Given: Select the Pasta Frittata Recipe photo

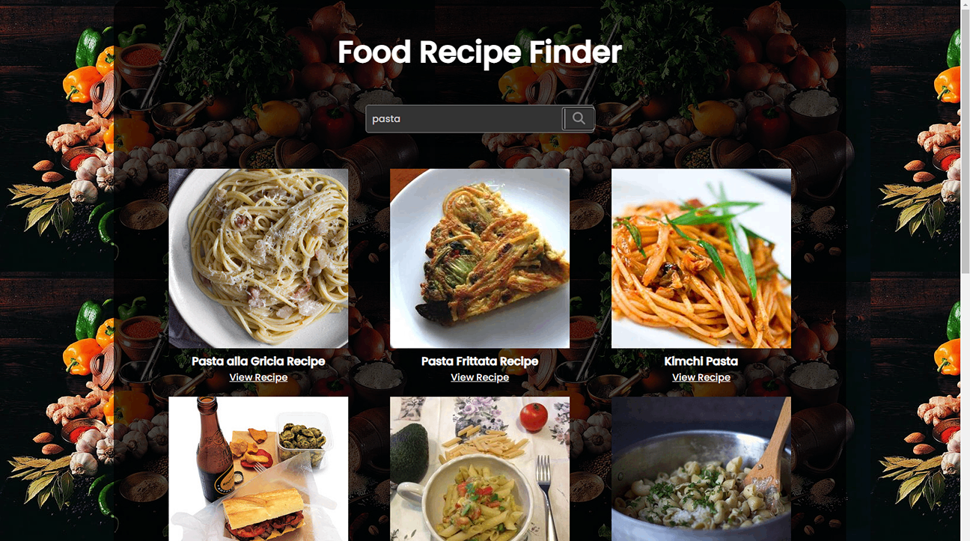Looking at the screenshot, I should [x=480, y=258].
